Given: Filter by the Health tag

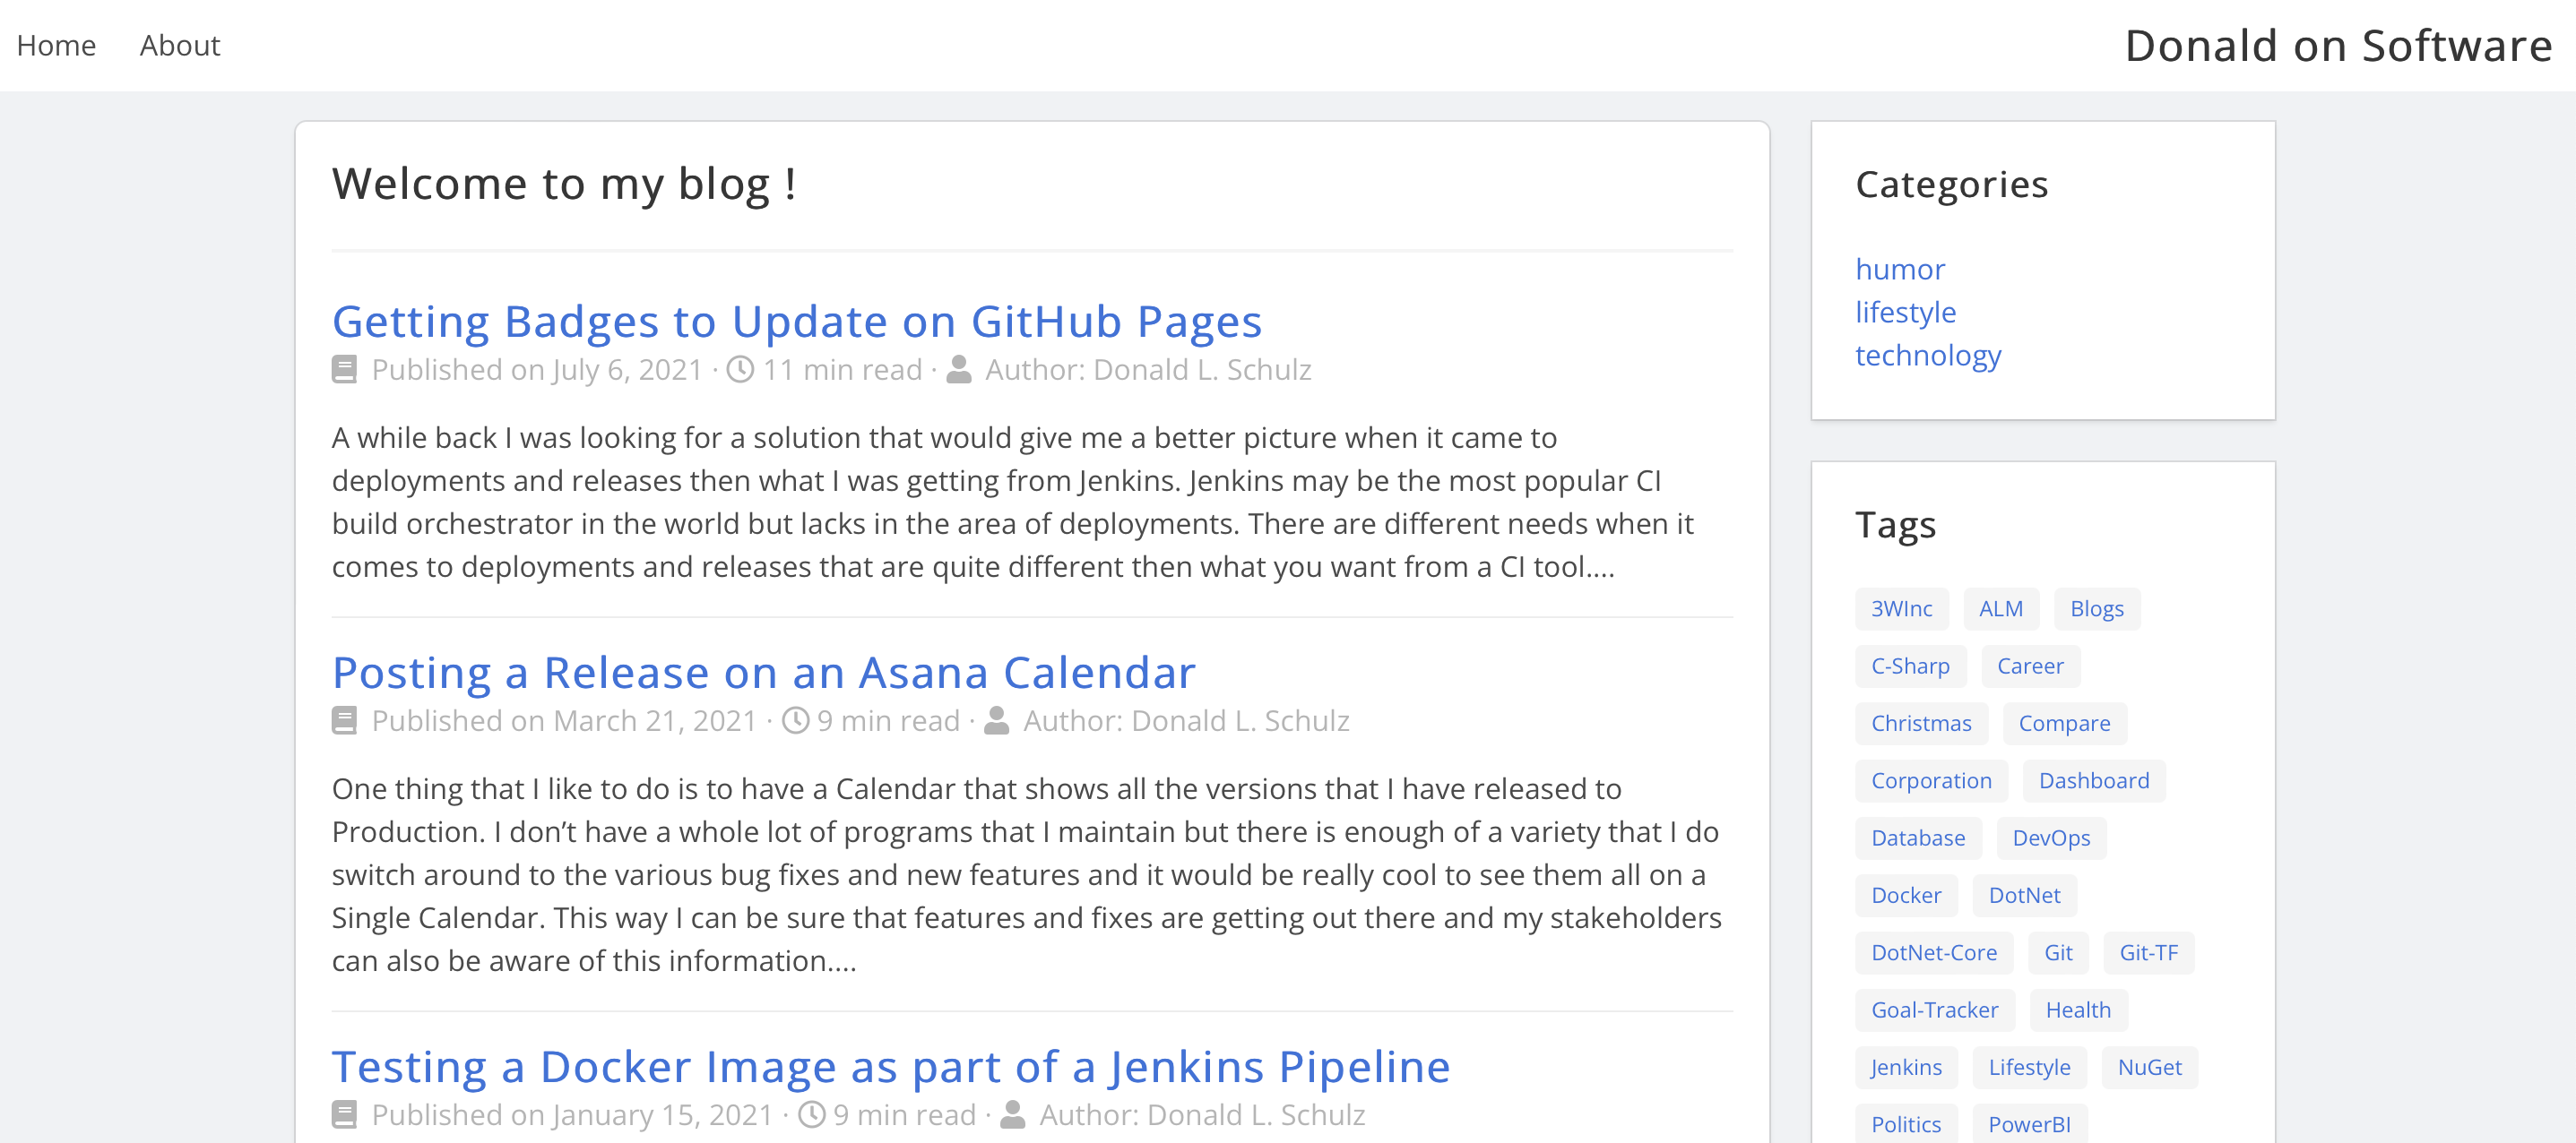Looking at the screenshot, I should click(x=2078, y=1010).
